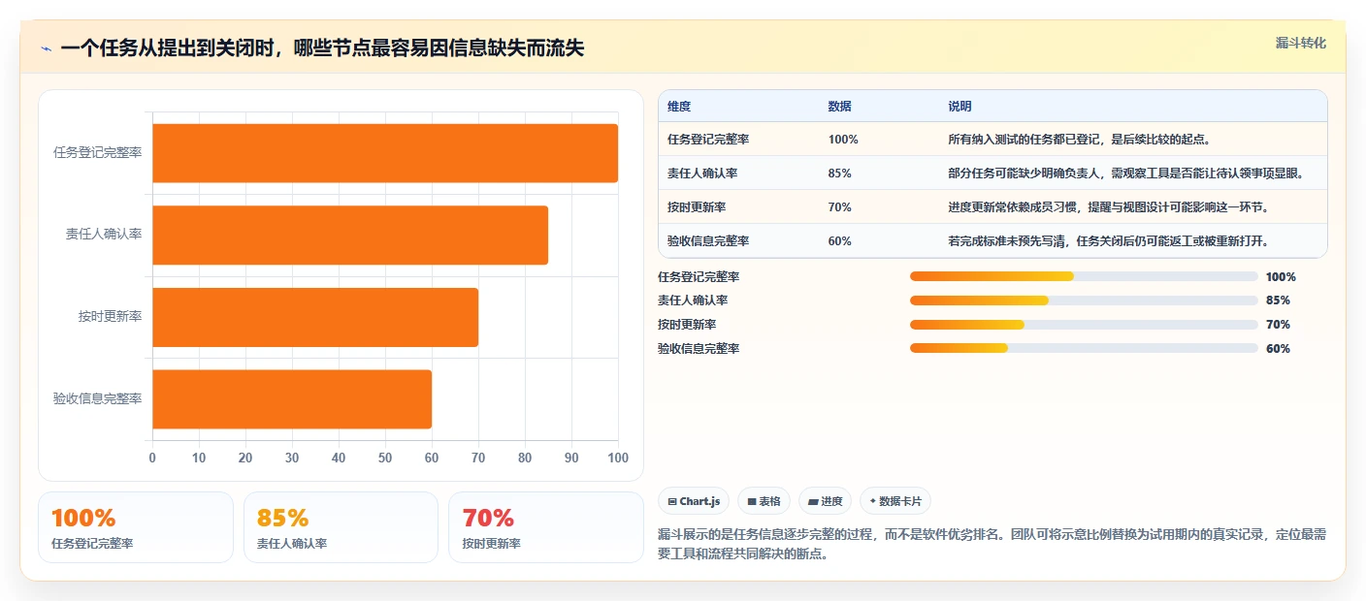
Task: Click the 按时更新率 chart axis label
Action: click(111, 317)
